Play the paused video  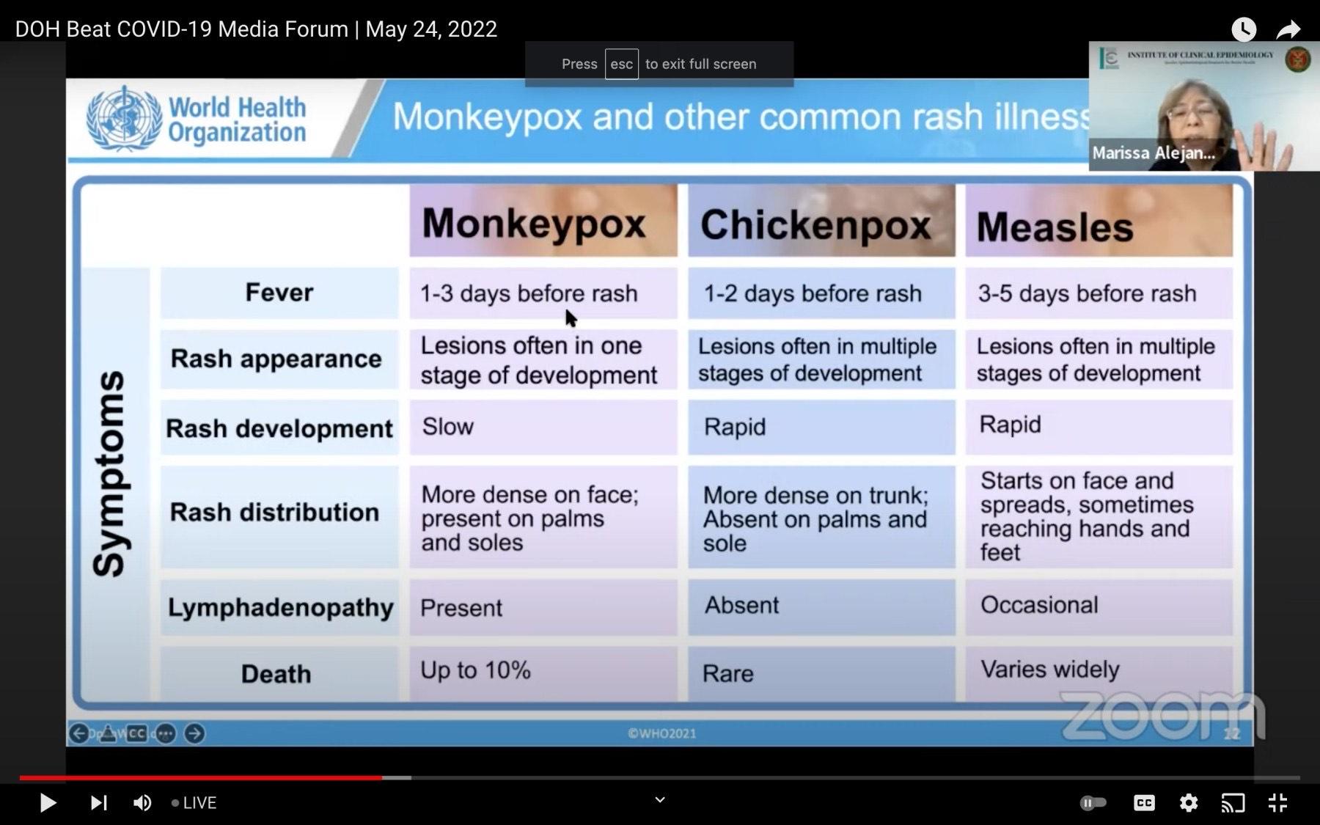(48, 803)
